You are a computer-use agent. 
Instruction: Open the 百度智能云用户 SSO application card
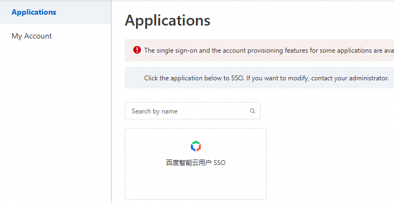195,164
